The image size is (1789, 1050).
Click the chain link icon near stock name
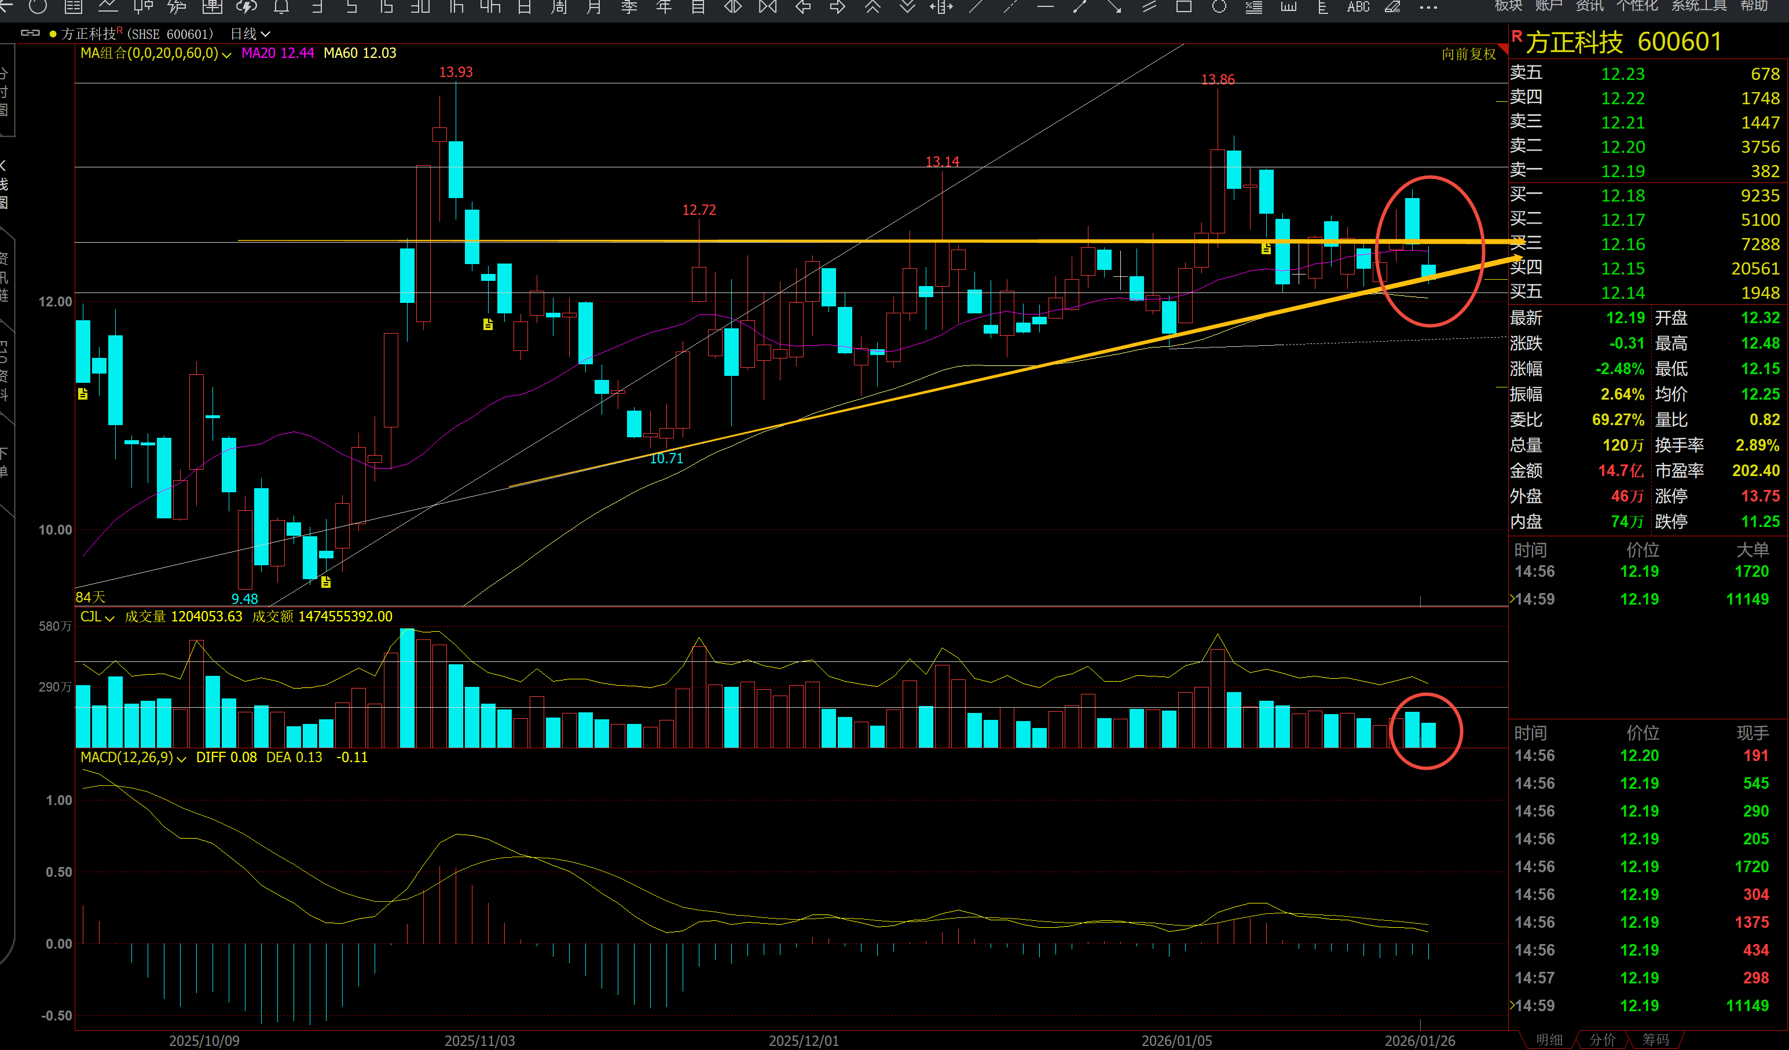30,32
